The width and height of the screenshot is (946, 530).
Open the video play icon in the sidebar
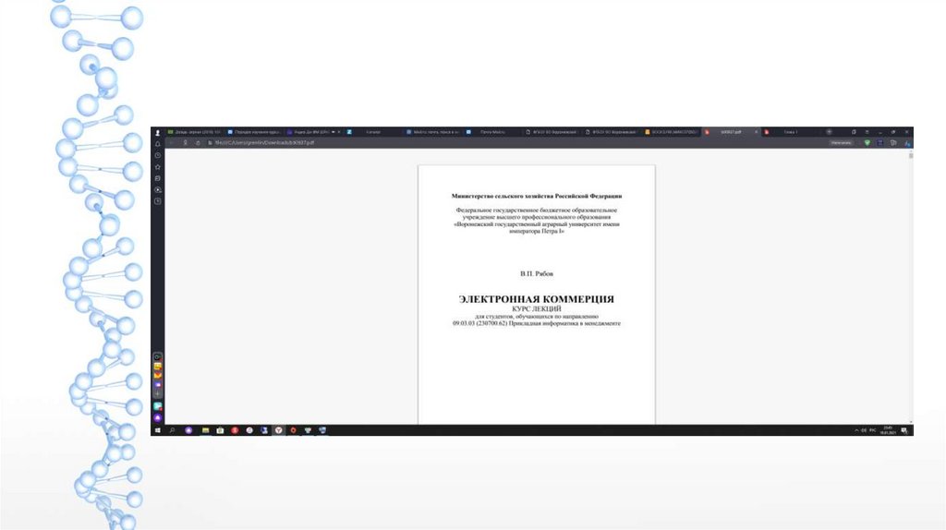[x=158, y=190]
